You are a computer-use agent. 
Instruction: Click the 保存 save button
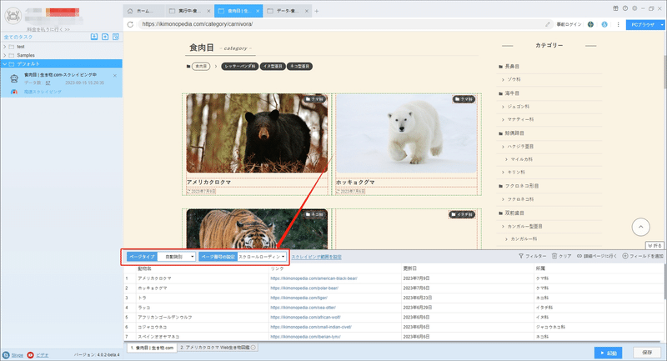tap(647, 353)
